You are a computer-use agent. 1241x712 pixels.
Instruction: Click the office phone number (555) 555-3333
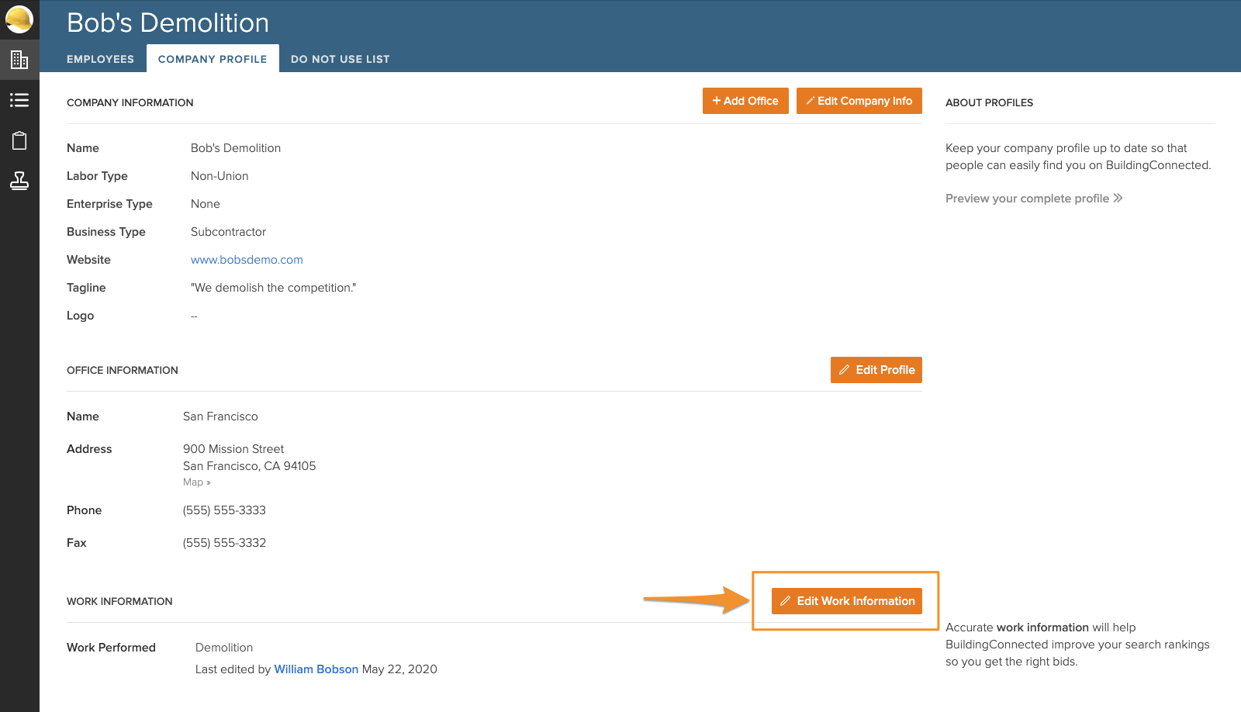tap(224, 510)
